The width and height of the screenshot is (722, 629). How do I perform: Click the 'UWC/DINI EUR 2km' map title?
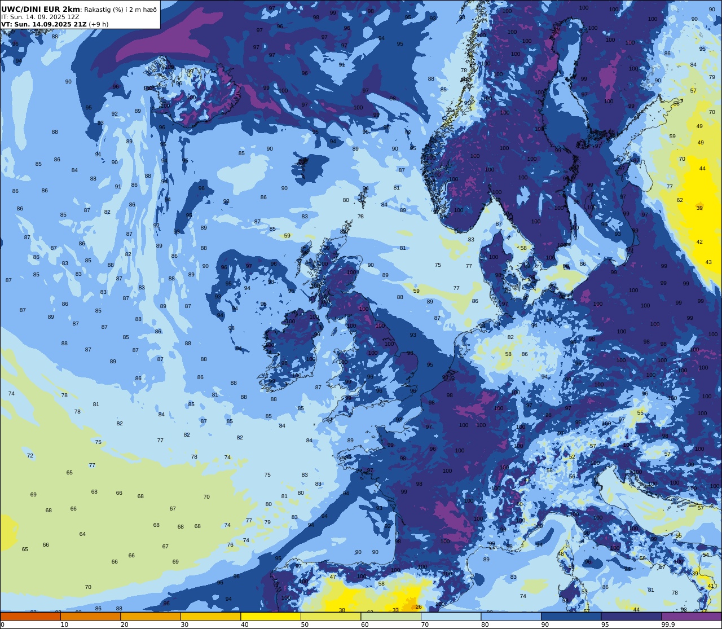(x=41, y=9)
